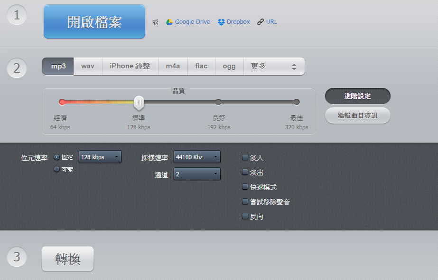The width and height of the screenshot is (438, 280).
Task: Click the 最佳 quality label
Action: click(297, 118)
